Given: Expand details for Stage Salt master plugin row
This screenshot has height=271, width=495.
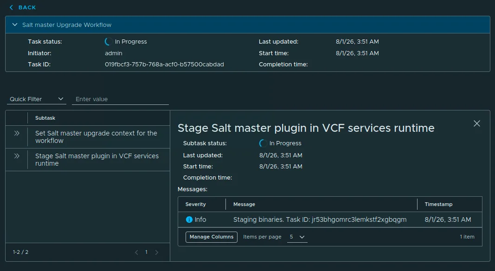Looking at the screenshot, I should point(17,156).
